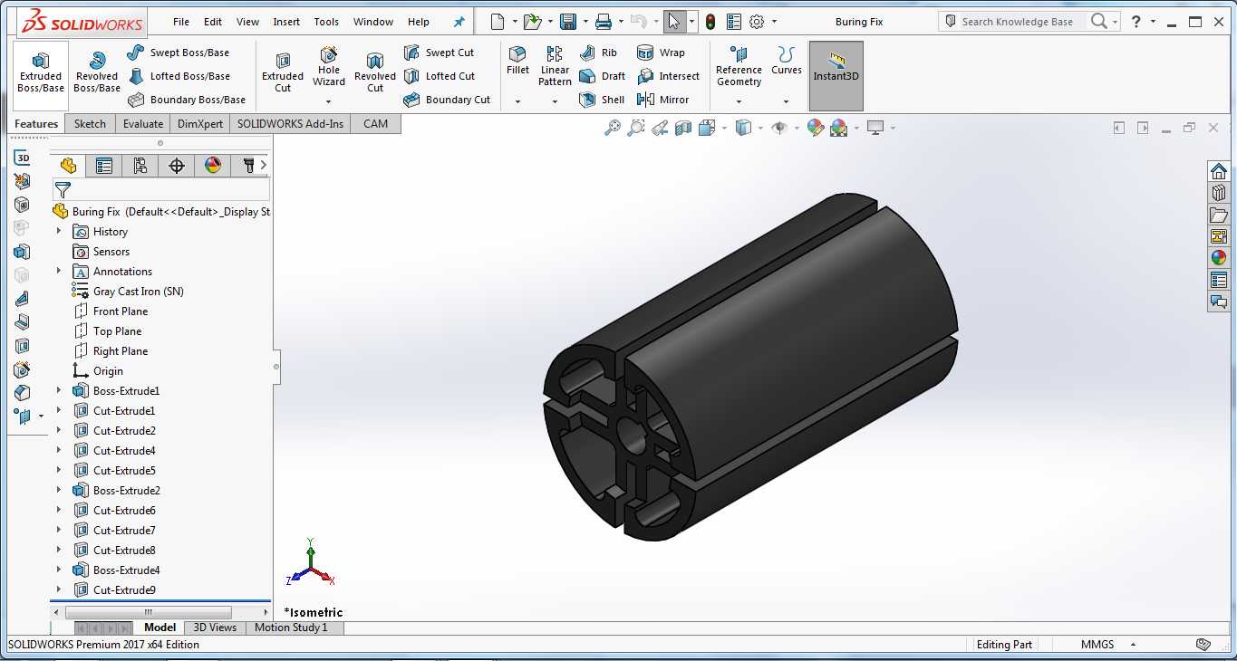Select Linear Pattern tool

555,65
